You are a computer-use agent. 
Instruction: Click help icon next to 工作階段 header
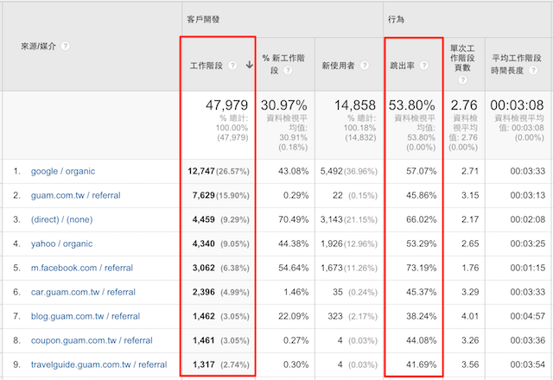(x=232, y=64)
